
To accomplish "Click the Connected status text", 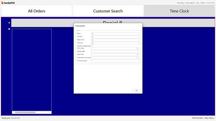I will click(15, 118).
